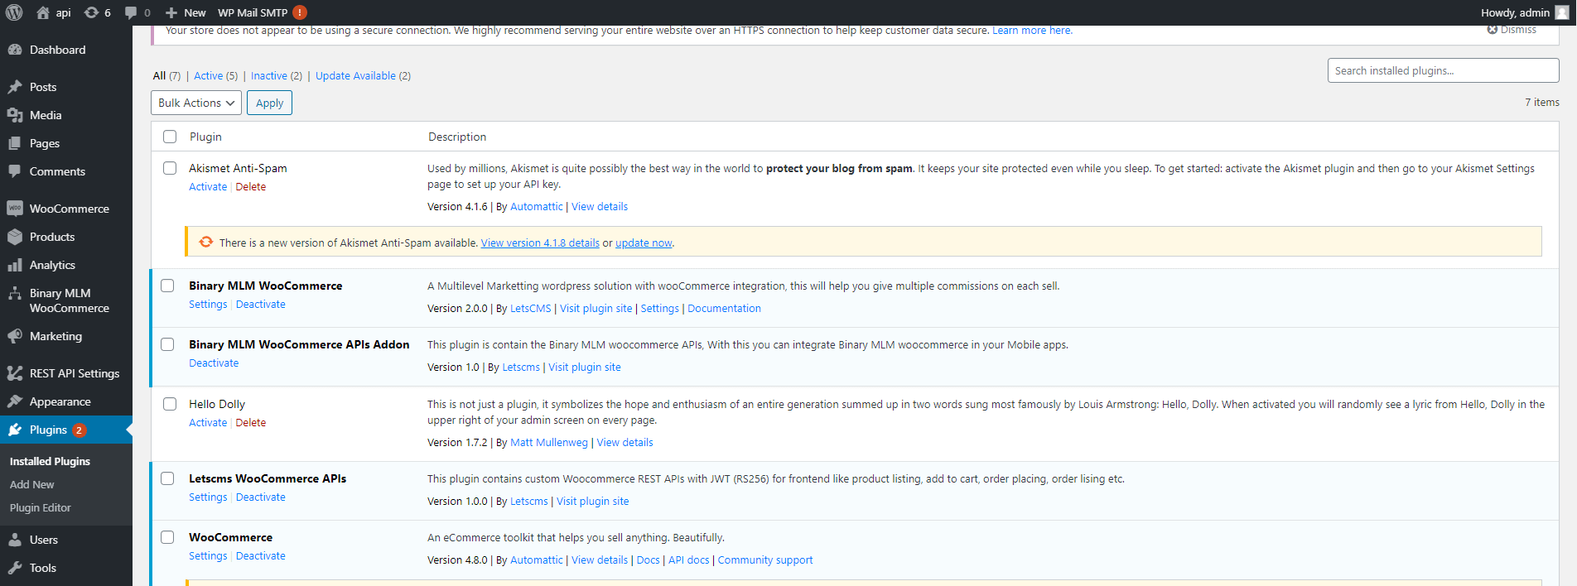This screenshot has width=1577, height=586.
Task: Click the admin avatar icon at top right
Action: 1562,12
